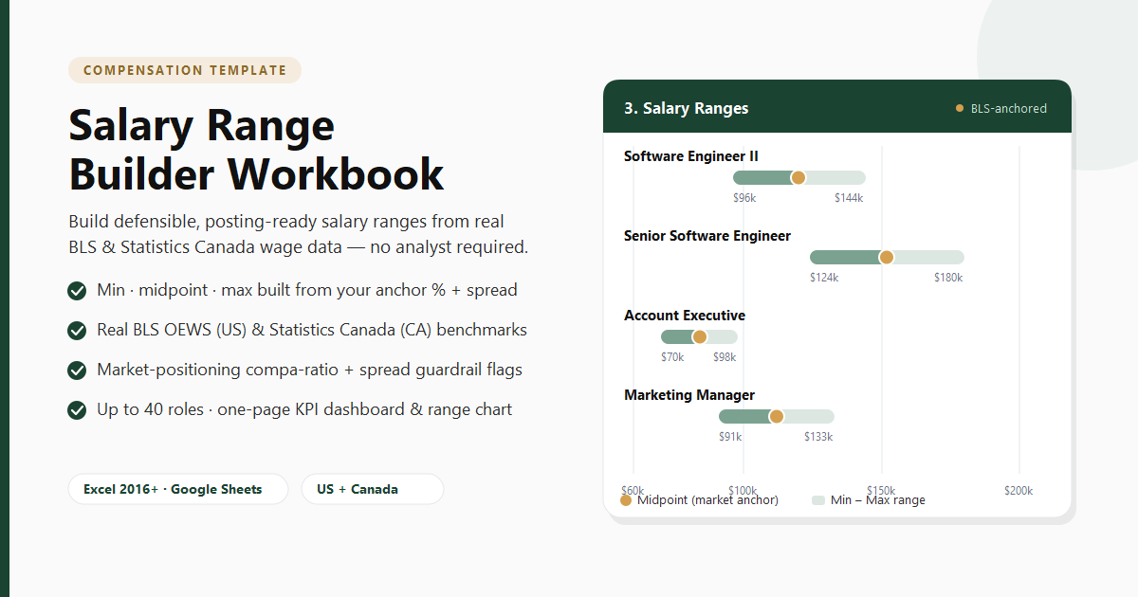This screenshot has width=1138, height=597.
Task: Click checkmark icon beside Market-positioning compa-ratio
Action: (x=78, y=371)
